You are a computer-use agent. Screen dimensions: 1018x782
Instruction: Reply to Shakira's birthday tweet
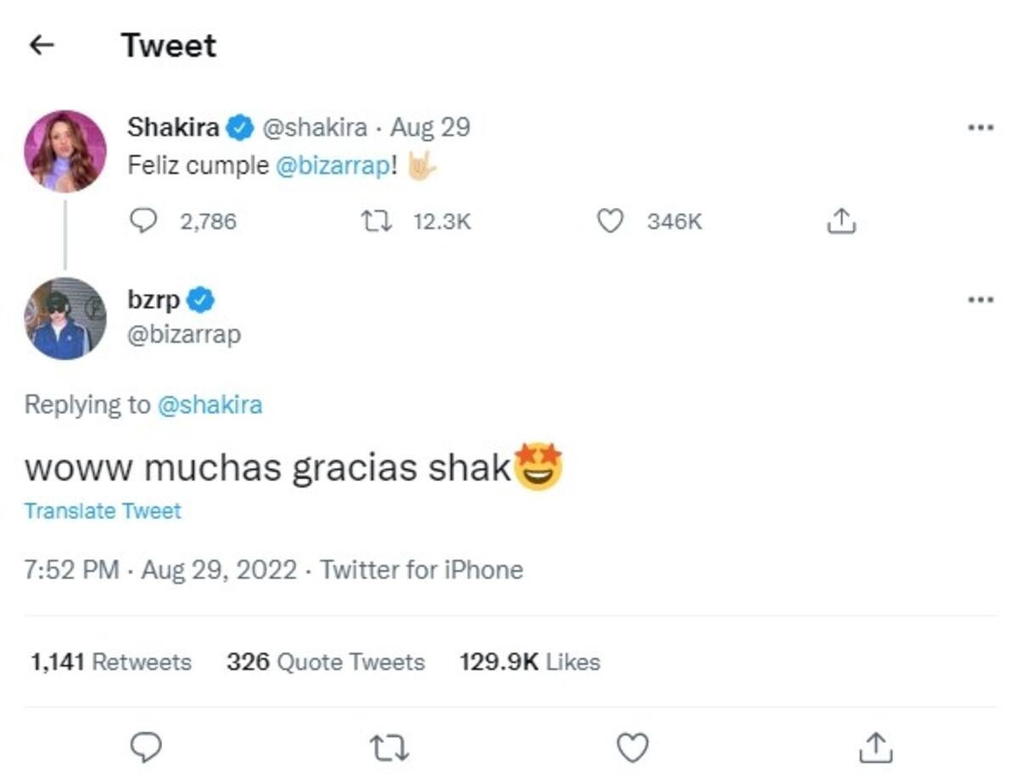click(144, 221)
